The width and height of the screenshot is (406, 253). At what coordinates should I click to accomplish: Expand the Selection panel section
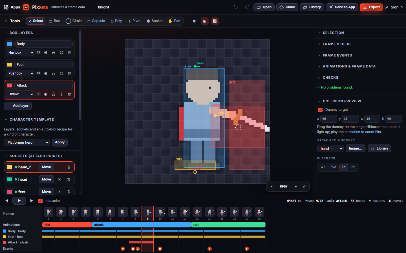pyautogui.click(x=359, y=33)
